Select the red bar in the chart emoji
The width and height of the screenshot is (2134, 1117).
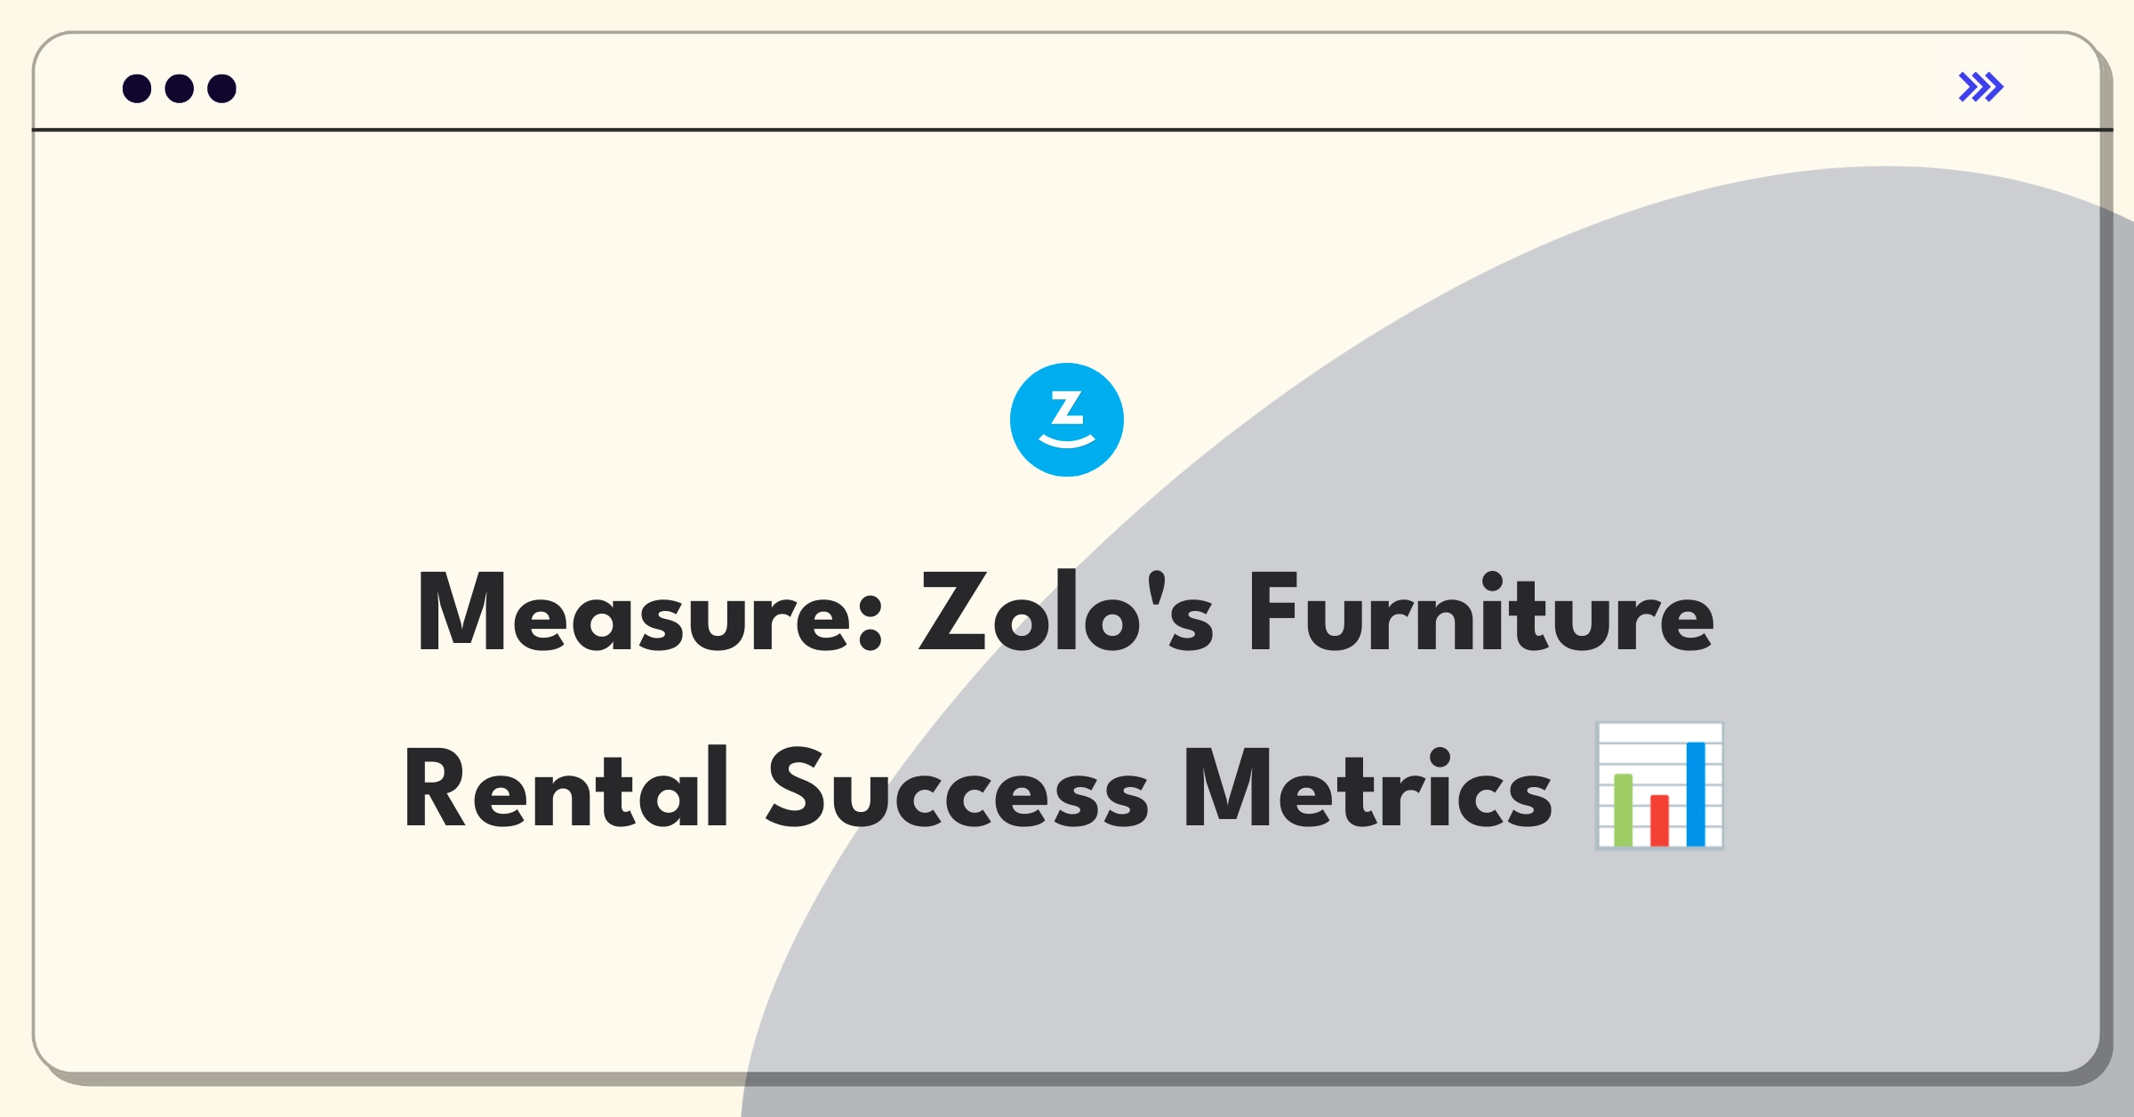[x=1659, y=821]
